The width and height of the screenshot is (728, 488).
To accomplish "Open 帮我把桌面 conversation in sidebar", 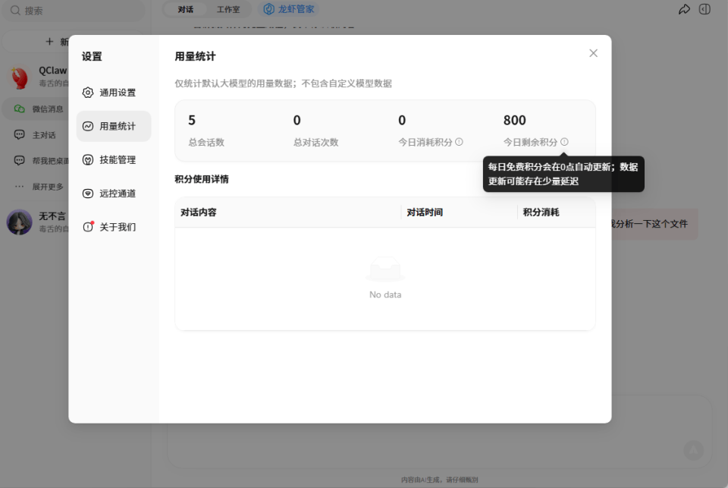I will (x=36, y=161).
